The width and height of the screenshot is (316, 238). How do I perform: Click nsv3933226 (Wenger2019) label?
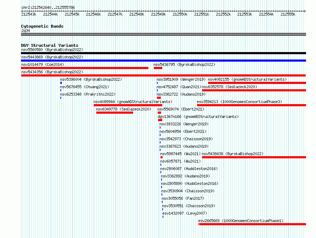click(184, 124)
